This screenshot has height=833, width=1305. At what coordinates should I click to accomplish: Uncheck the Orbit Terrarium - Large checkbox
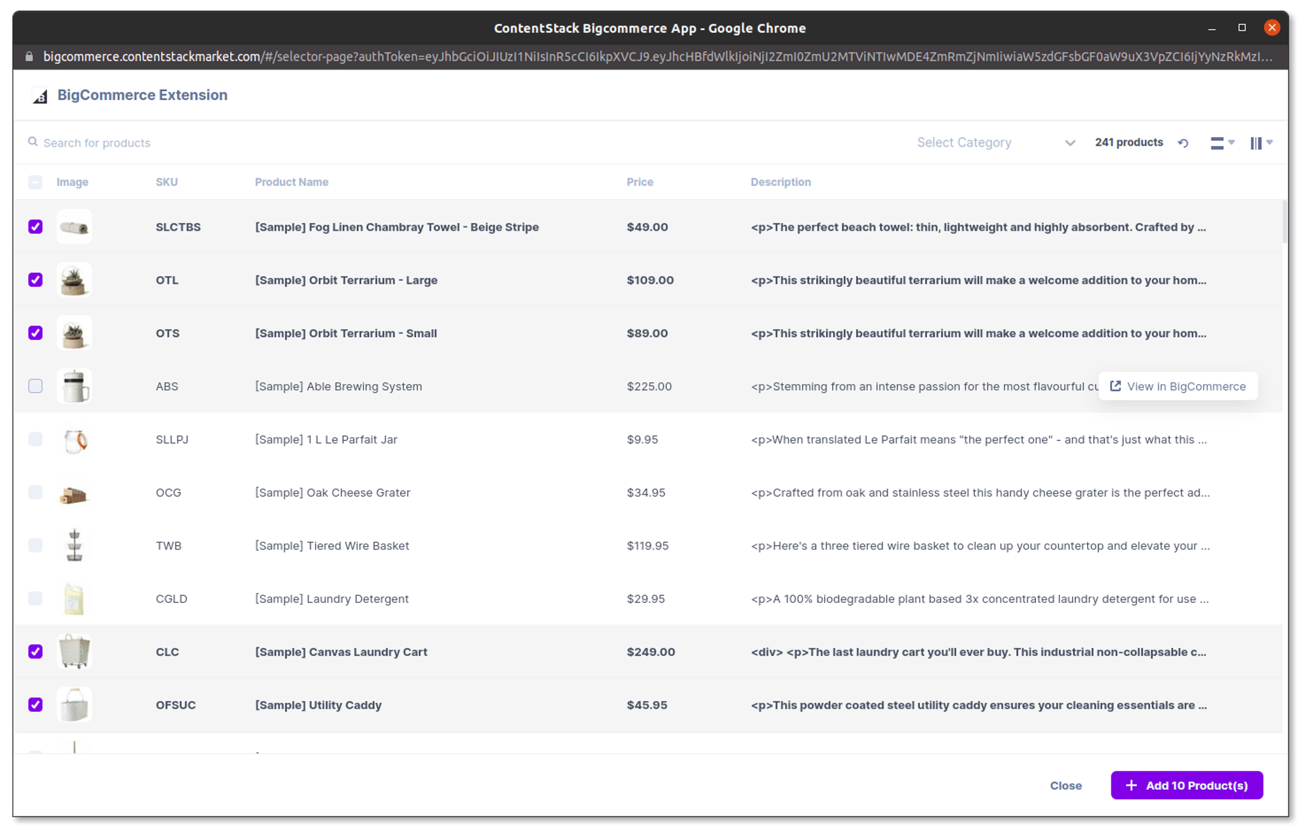pos(36,280)
